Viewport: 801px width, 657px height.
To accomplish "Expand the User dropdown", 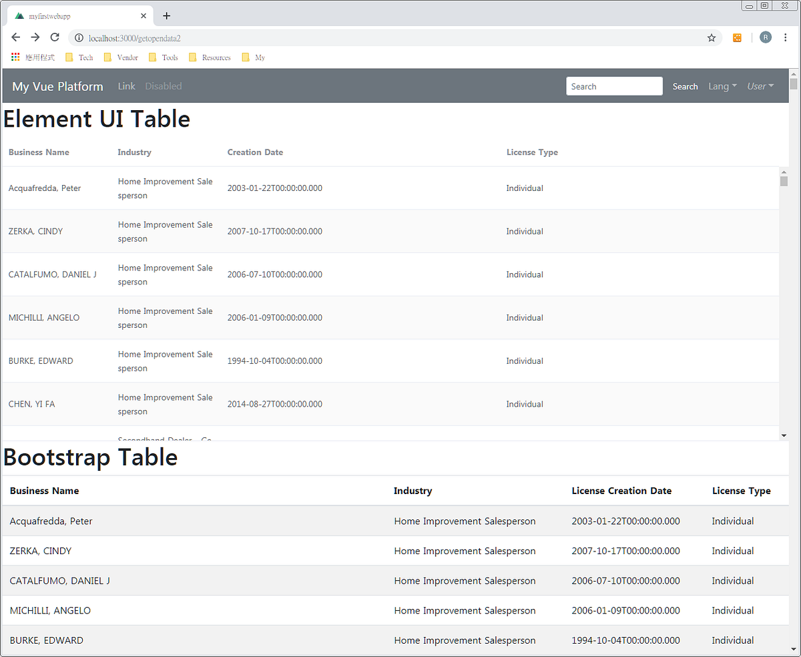I will tap(760, 85).
